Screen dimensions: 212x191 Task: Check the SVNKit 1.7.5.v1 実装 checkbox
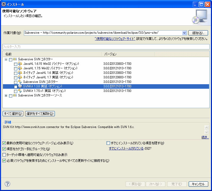click(x=16, y=91)
